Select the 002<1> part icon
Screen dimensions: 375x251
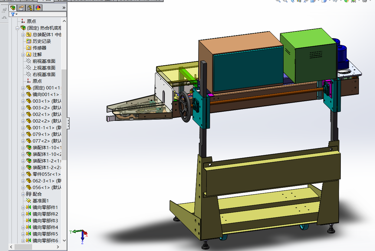click(29, 114)
